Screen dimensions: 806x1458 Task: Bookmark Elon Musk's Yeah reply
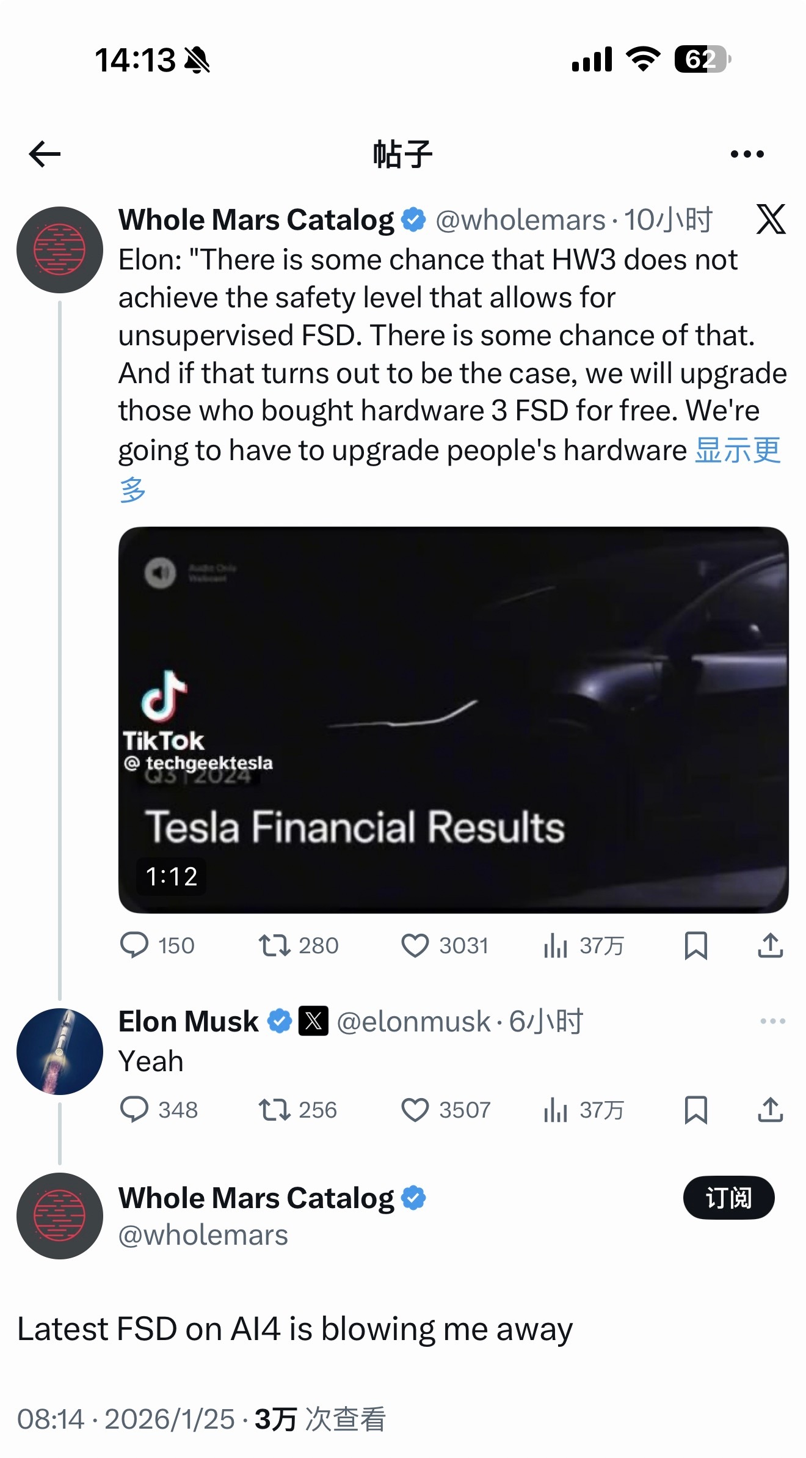(695, 1110)
